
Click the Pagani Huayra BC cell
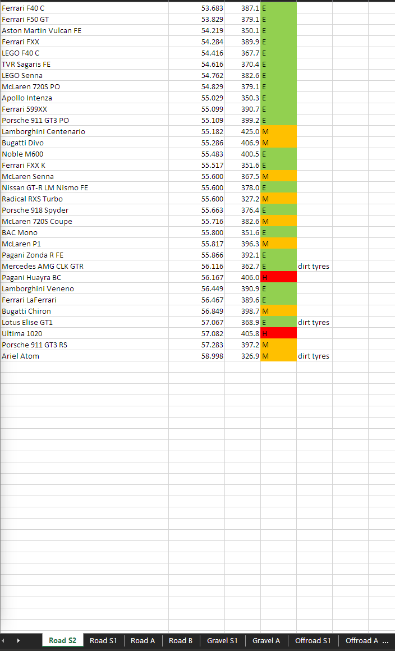click(85, 277)
